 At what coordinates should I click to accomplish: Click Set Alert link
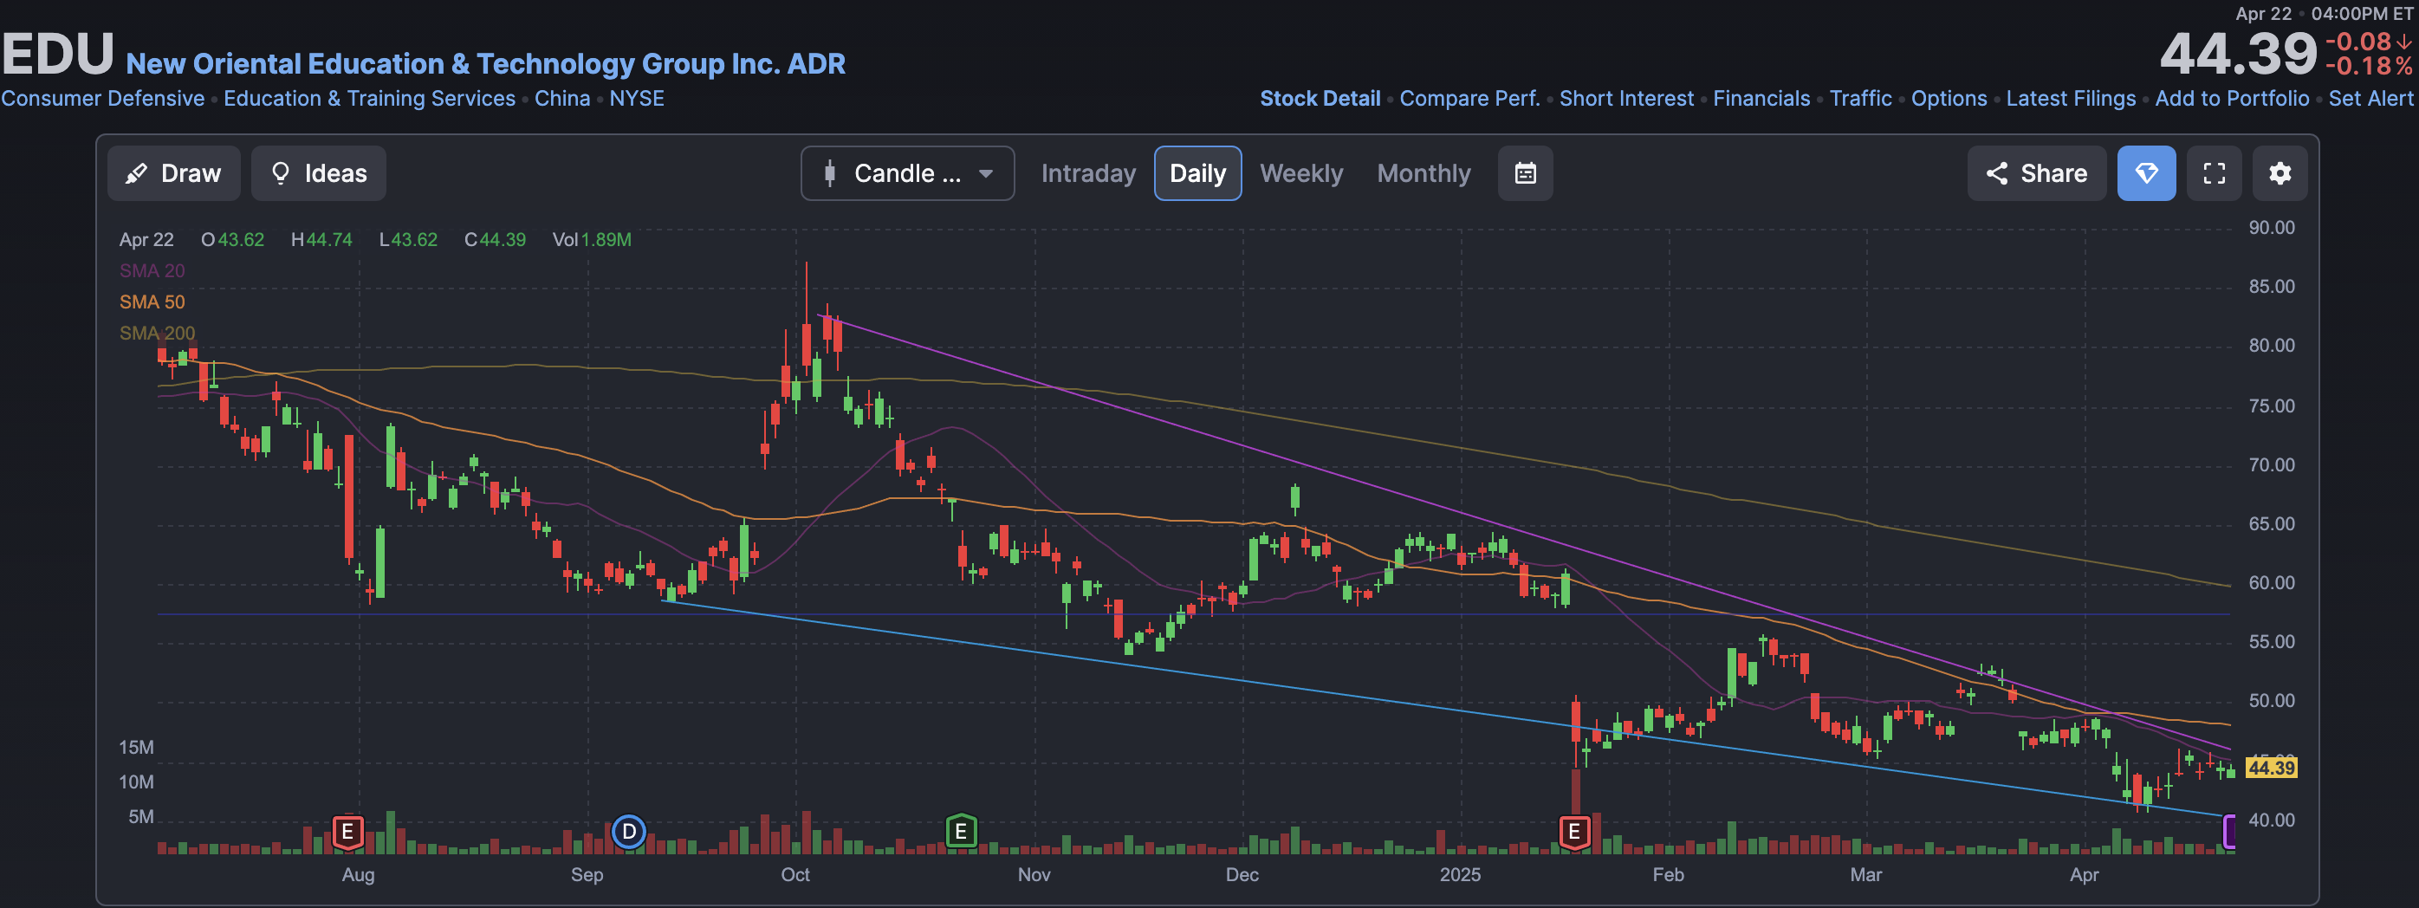click(x=2370, y=99)
